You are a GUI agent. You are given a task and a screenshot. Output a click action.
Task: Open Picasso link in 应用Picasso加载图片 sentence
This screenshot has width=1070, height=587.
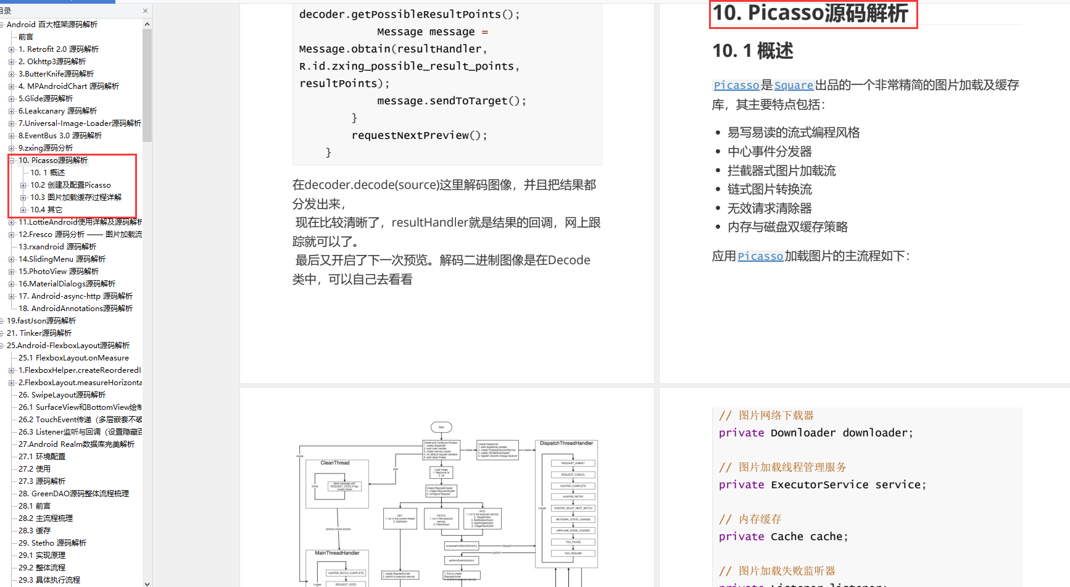pyautogui.click(x=760, y=256)
